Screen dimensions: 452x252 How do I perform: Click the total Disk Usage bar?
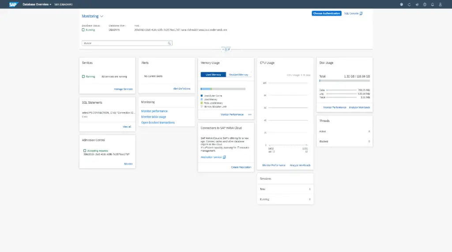[x=344, y=81]
